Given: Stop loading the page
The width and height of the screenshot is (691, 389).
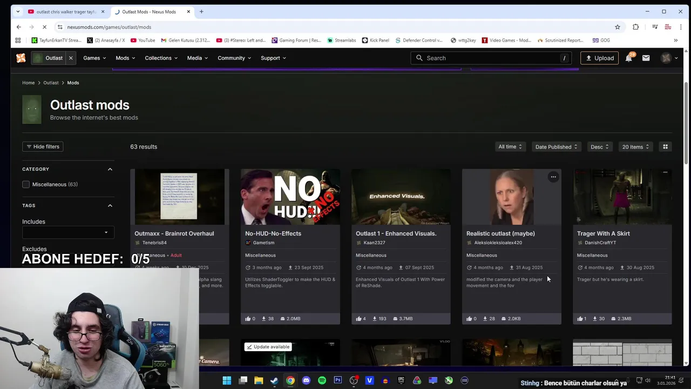Looking at the screenshot, I should 45,27.
